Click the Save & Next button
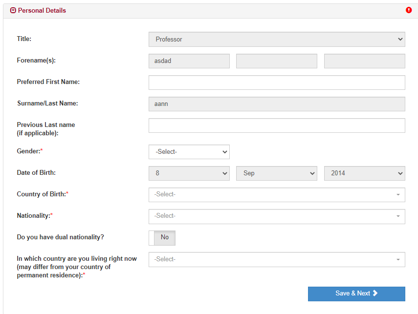 coord(356,293)
